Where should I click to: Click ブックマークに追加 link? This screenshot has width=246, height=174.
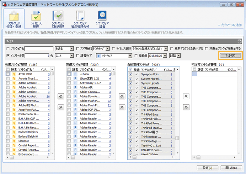(230, 25)
